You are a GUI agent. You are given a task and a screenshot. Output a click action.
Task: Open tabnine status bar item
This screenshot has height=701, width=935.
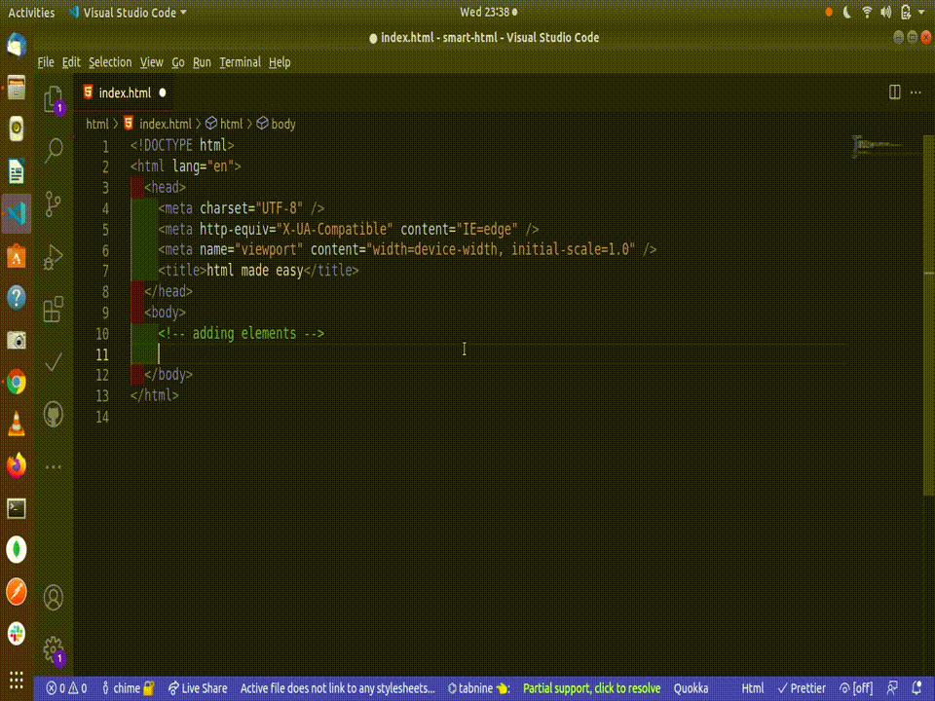coord(478,688)
